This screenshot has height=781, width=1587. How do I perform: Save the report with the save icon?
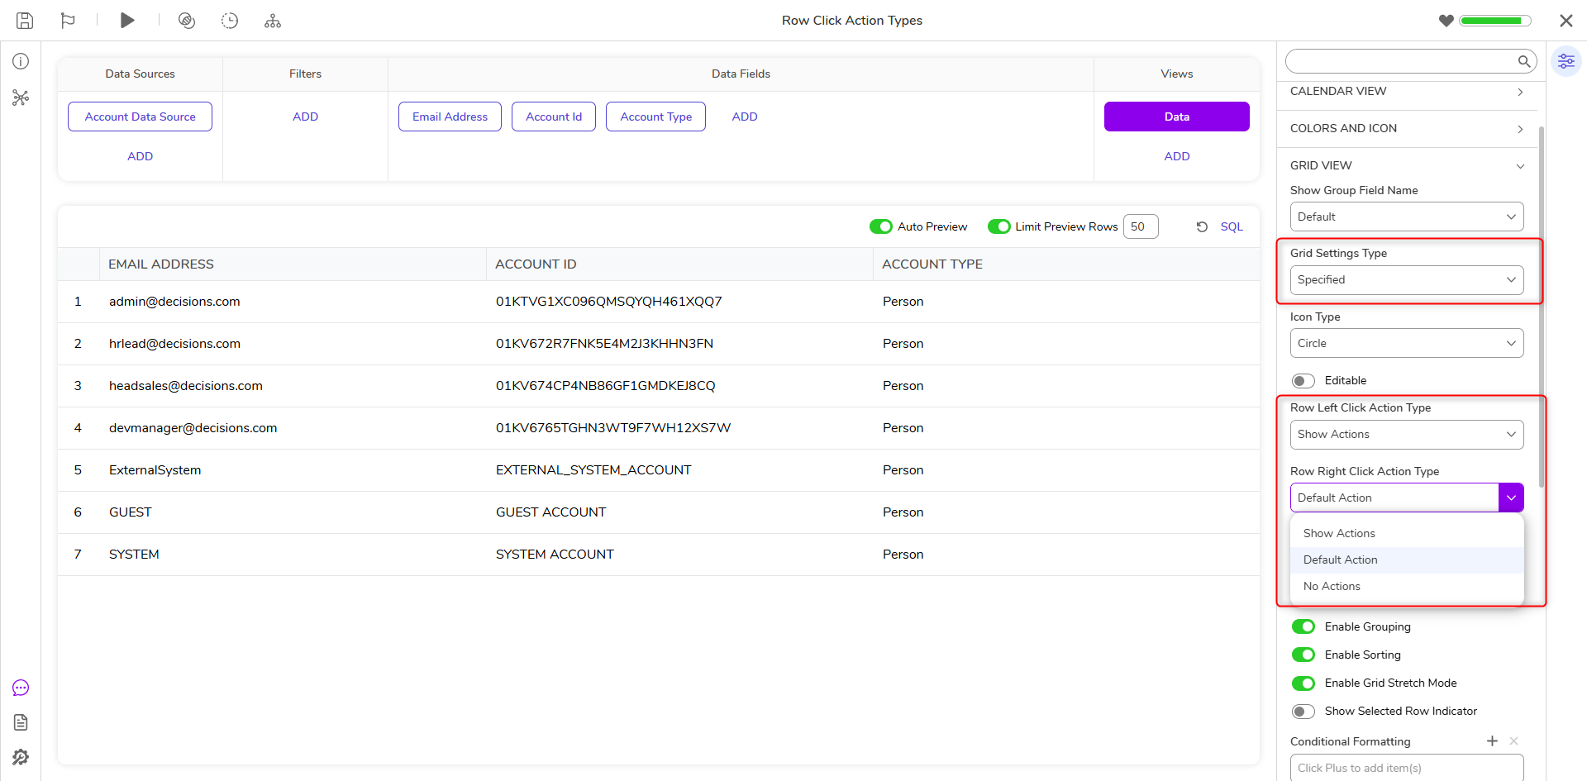25,21
